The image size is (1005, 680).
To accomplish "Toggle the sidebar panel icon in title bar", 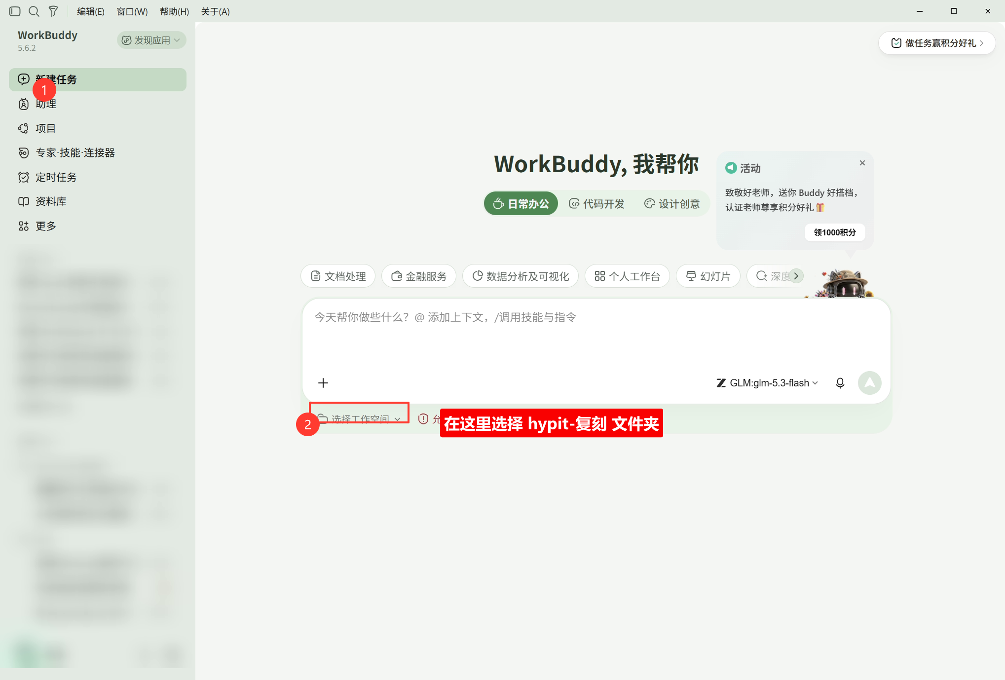I will [15, 11].
